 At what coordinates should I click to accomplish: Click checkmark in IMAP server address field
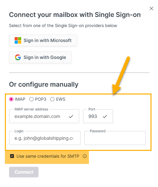coord(71,116)
